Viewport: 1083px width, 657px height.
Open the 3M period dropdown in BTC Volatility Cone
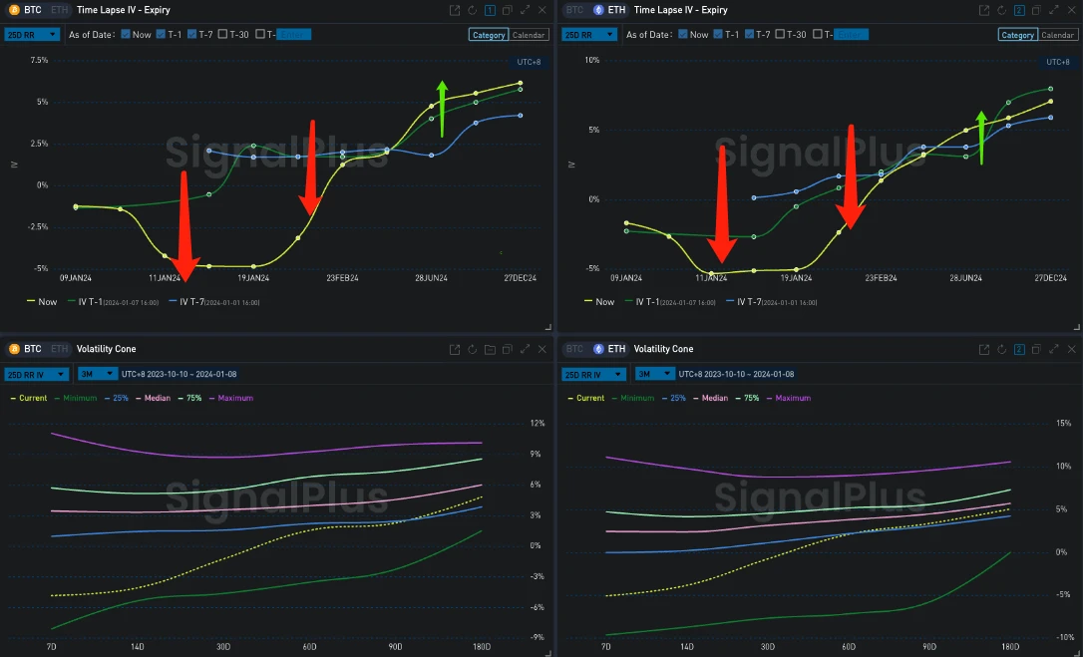click(x=96, y=374)
